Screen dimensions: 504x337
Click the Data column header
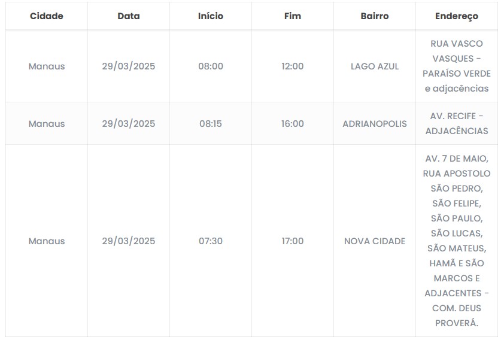[129, 16]
